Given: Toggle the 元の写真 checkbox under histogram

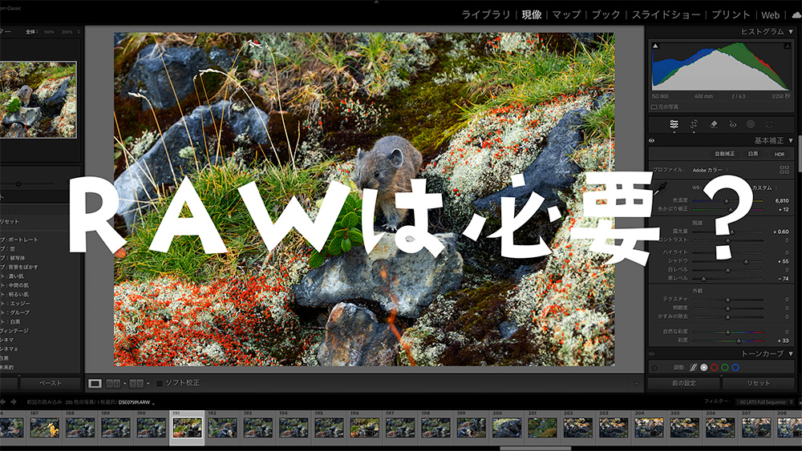Looking at the screenshot, I should coord(654,106).
